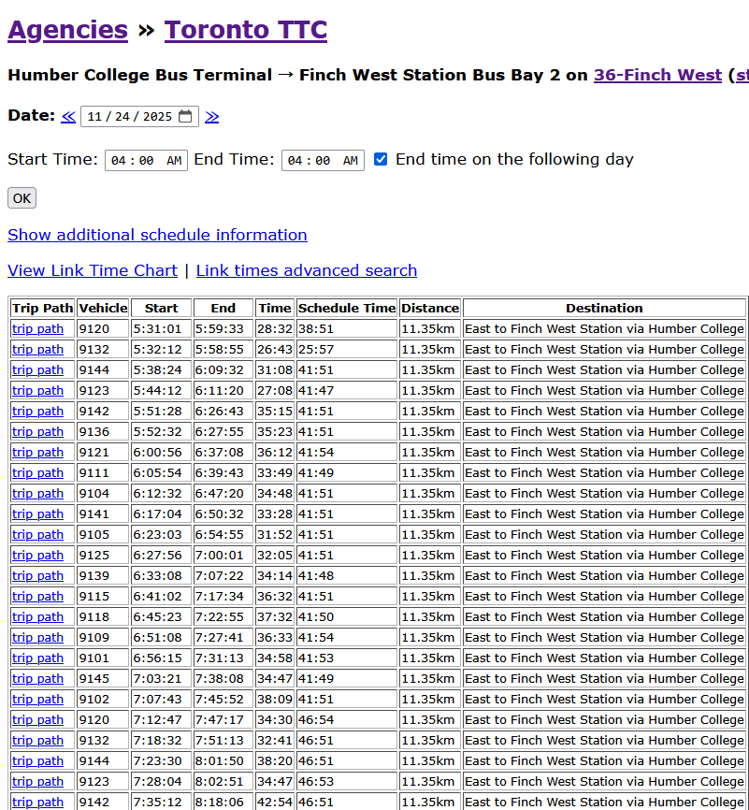The height and width of the screenshot is (810, 749).
Task: Open the 36-Finch West route link
Action: pyautogui.click(x=657, y=75)
